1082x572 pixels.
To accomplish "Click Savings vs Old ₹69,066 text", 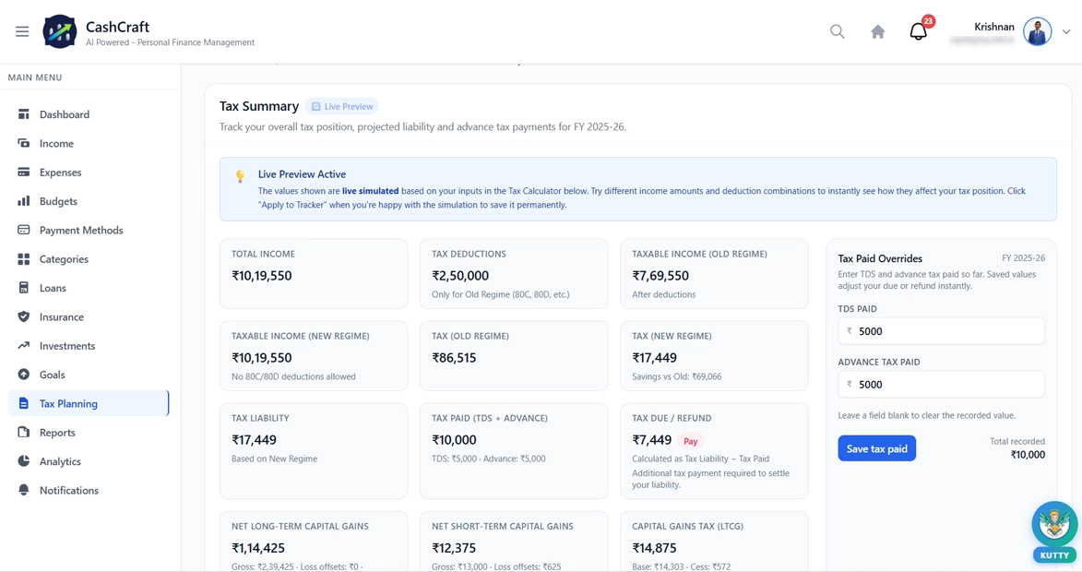I will click(676, 376).
